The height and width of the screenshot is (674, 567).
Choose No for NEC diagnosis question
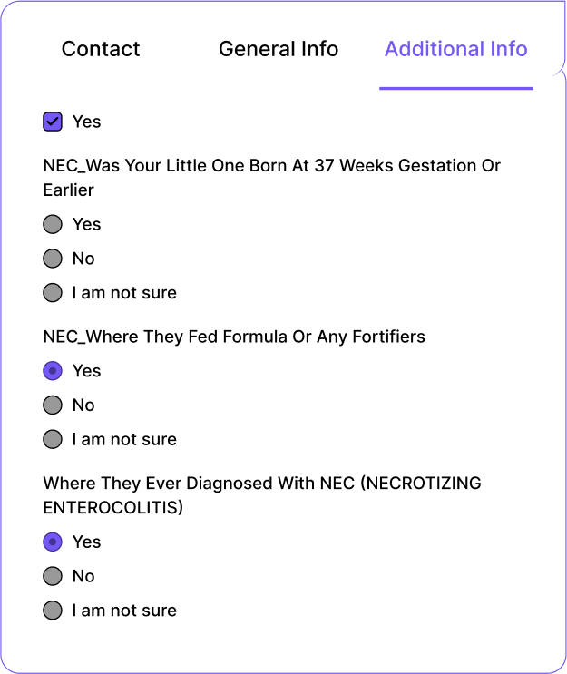point(53,576)
